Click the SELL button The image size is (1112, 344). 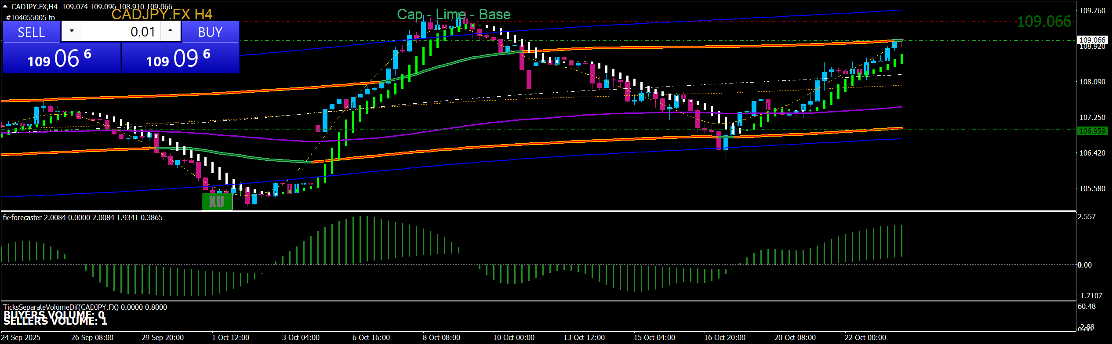click(x=31, y=32)
